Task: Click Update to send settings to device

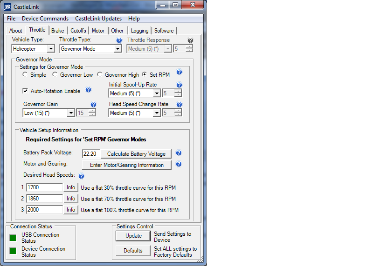Action: (x=133, y=236)
